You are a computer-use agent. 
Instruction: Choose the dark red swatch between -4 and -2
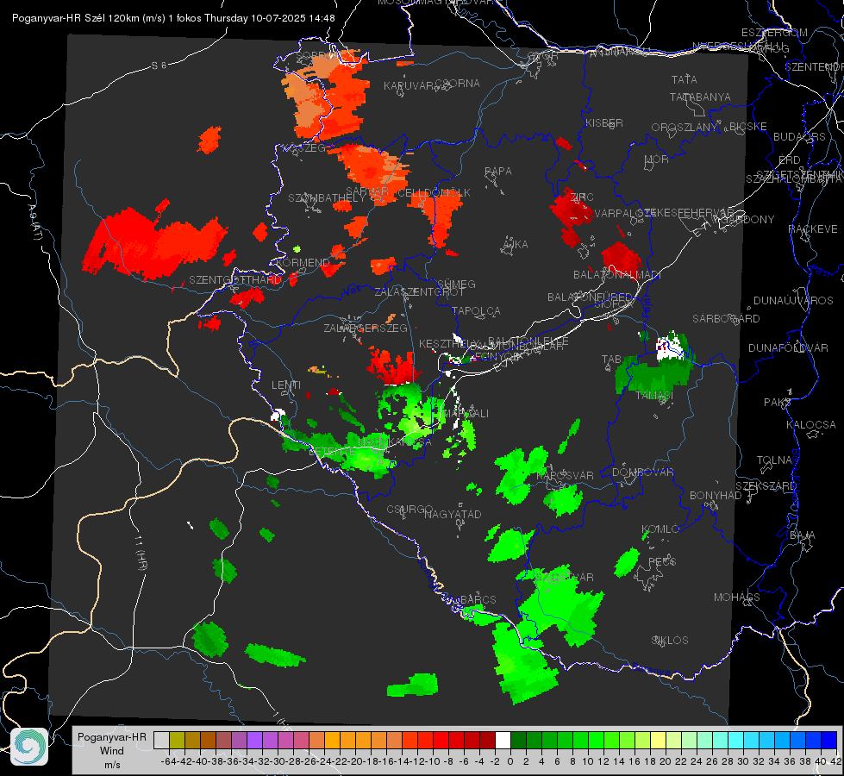coord(487,740)
